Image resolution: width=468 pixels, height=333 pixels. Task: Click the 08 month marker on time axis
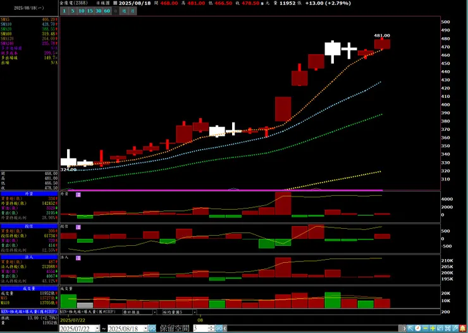200,320
